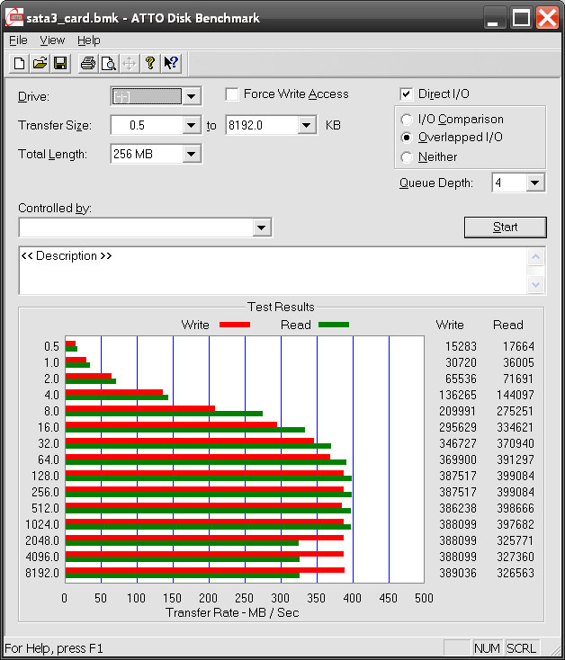Click the red Write legend swatch
Image resolution: width=565 pixels, height=660 pixels.
coord(235,325)
